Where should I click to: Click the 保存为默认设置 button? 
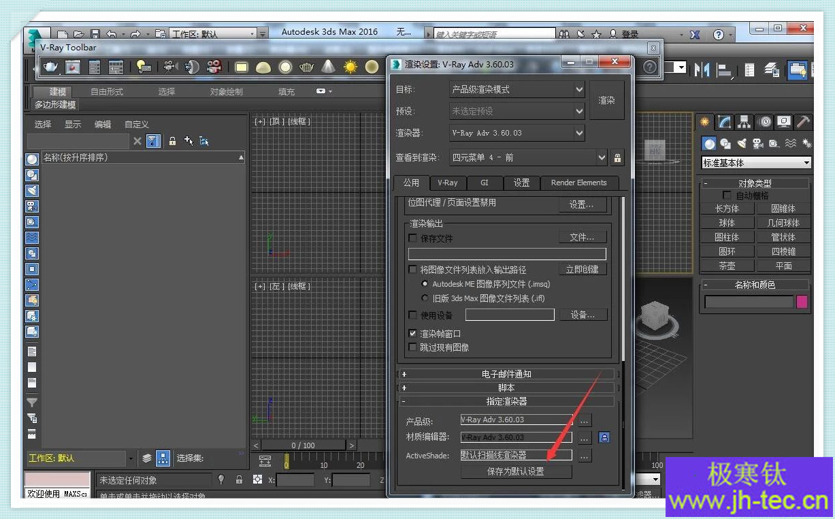(516, 471)
